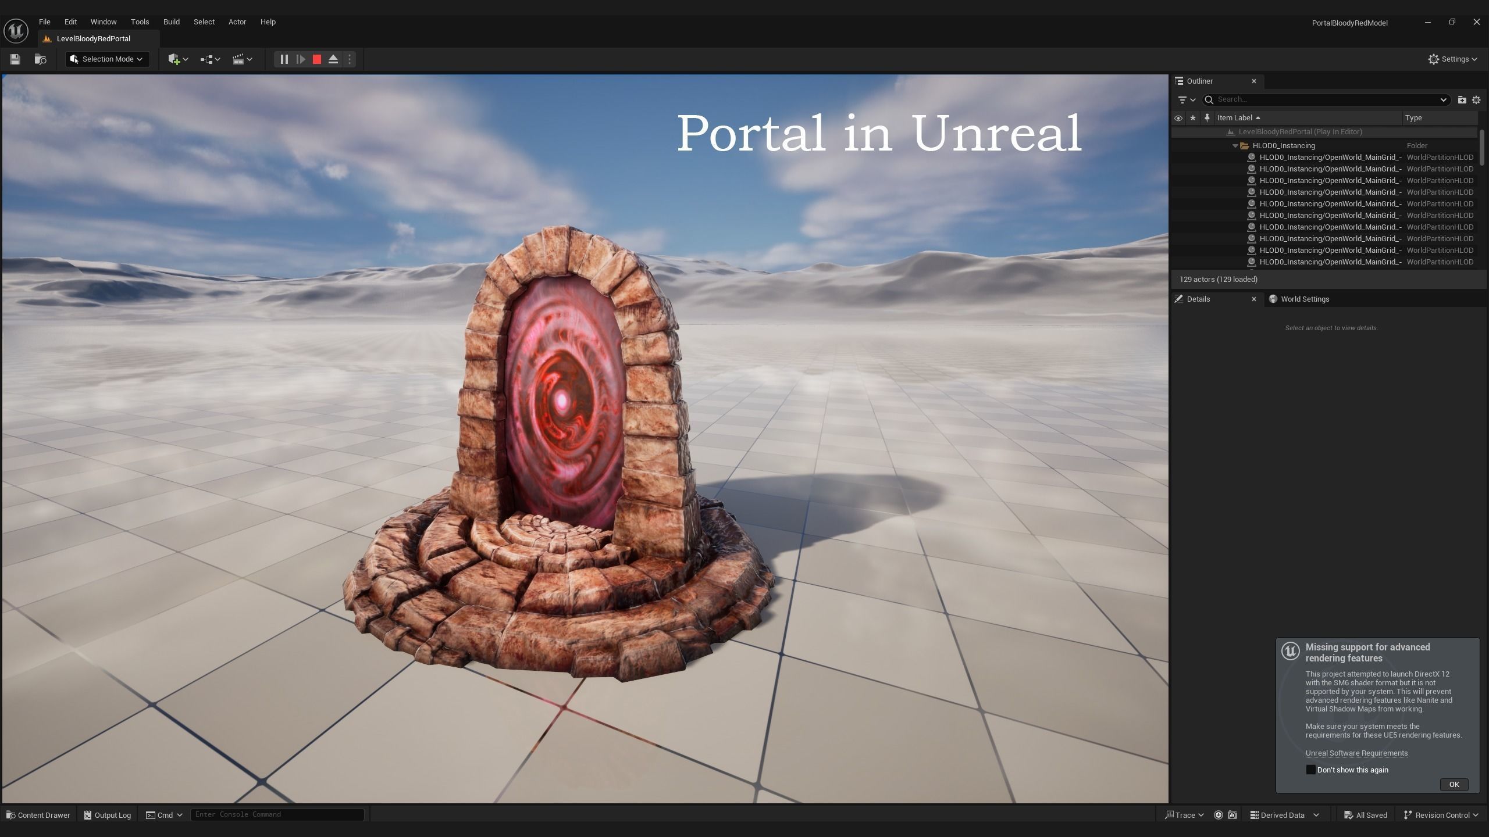Screen dimensions: 1489x837
Task: Open the Blueprints toolbar icon
Action: (x=206, y=59)
